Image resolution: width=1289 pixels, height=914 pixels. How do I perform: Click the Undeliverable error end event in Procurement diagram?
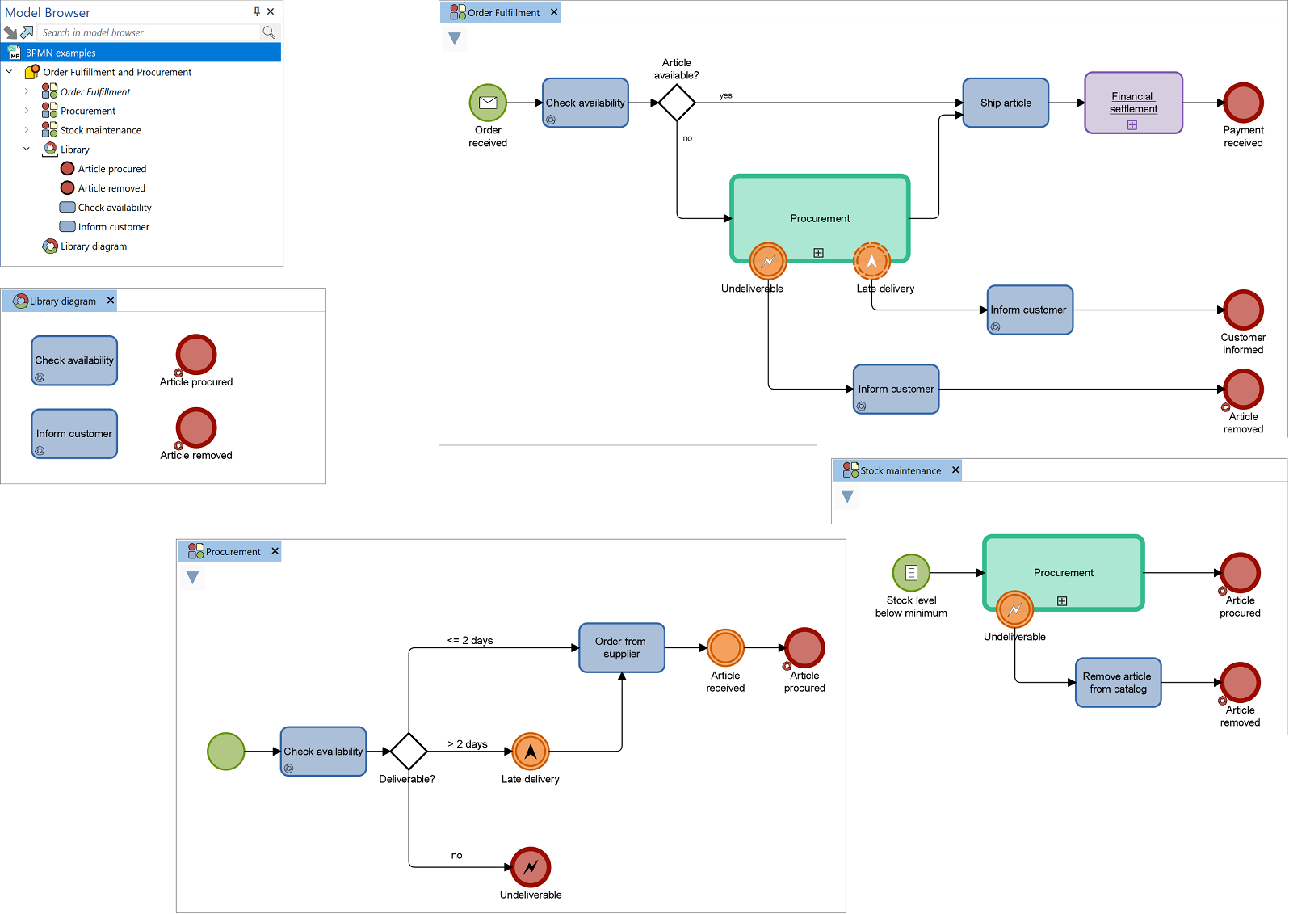click(x=531, y=867)
